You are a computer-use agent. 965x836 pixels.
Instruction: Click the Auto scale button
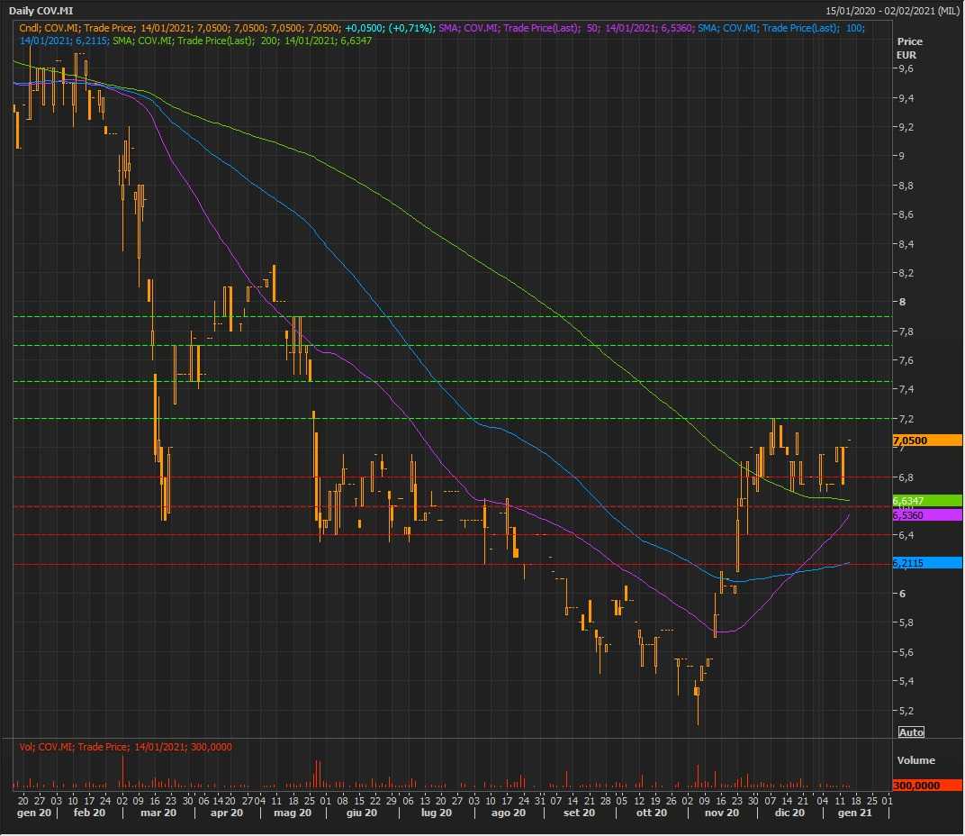click(911, 732)
